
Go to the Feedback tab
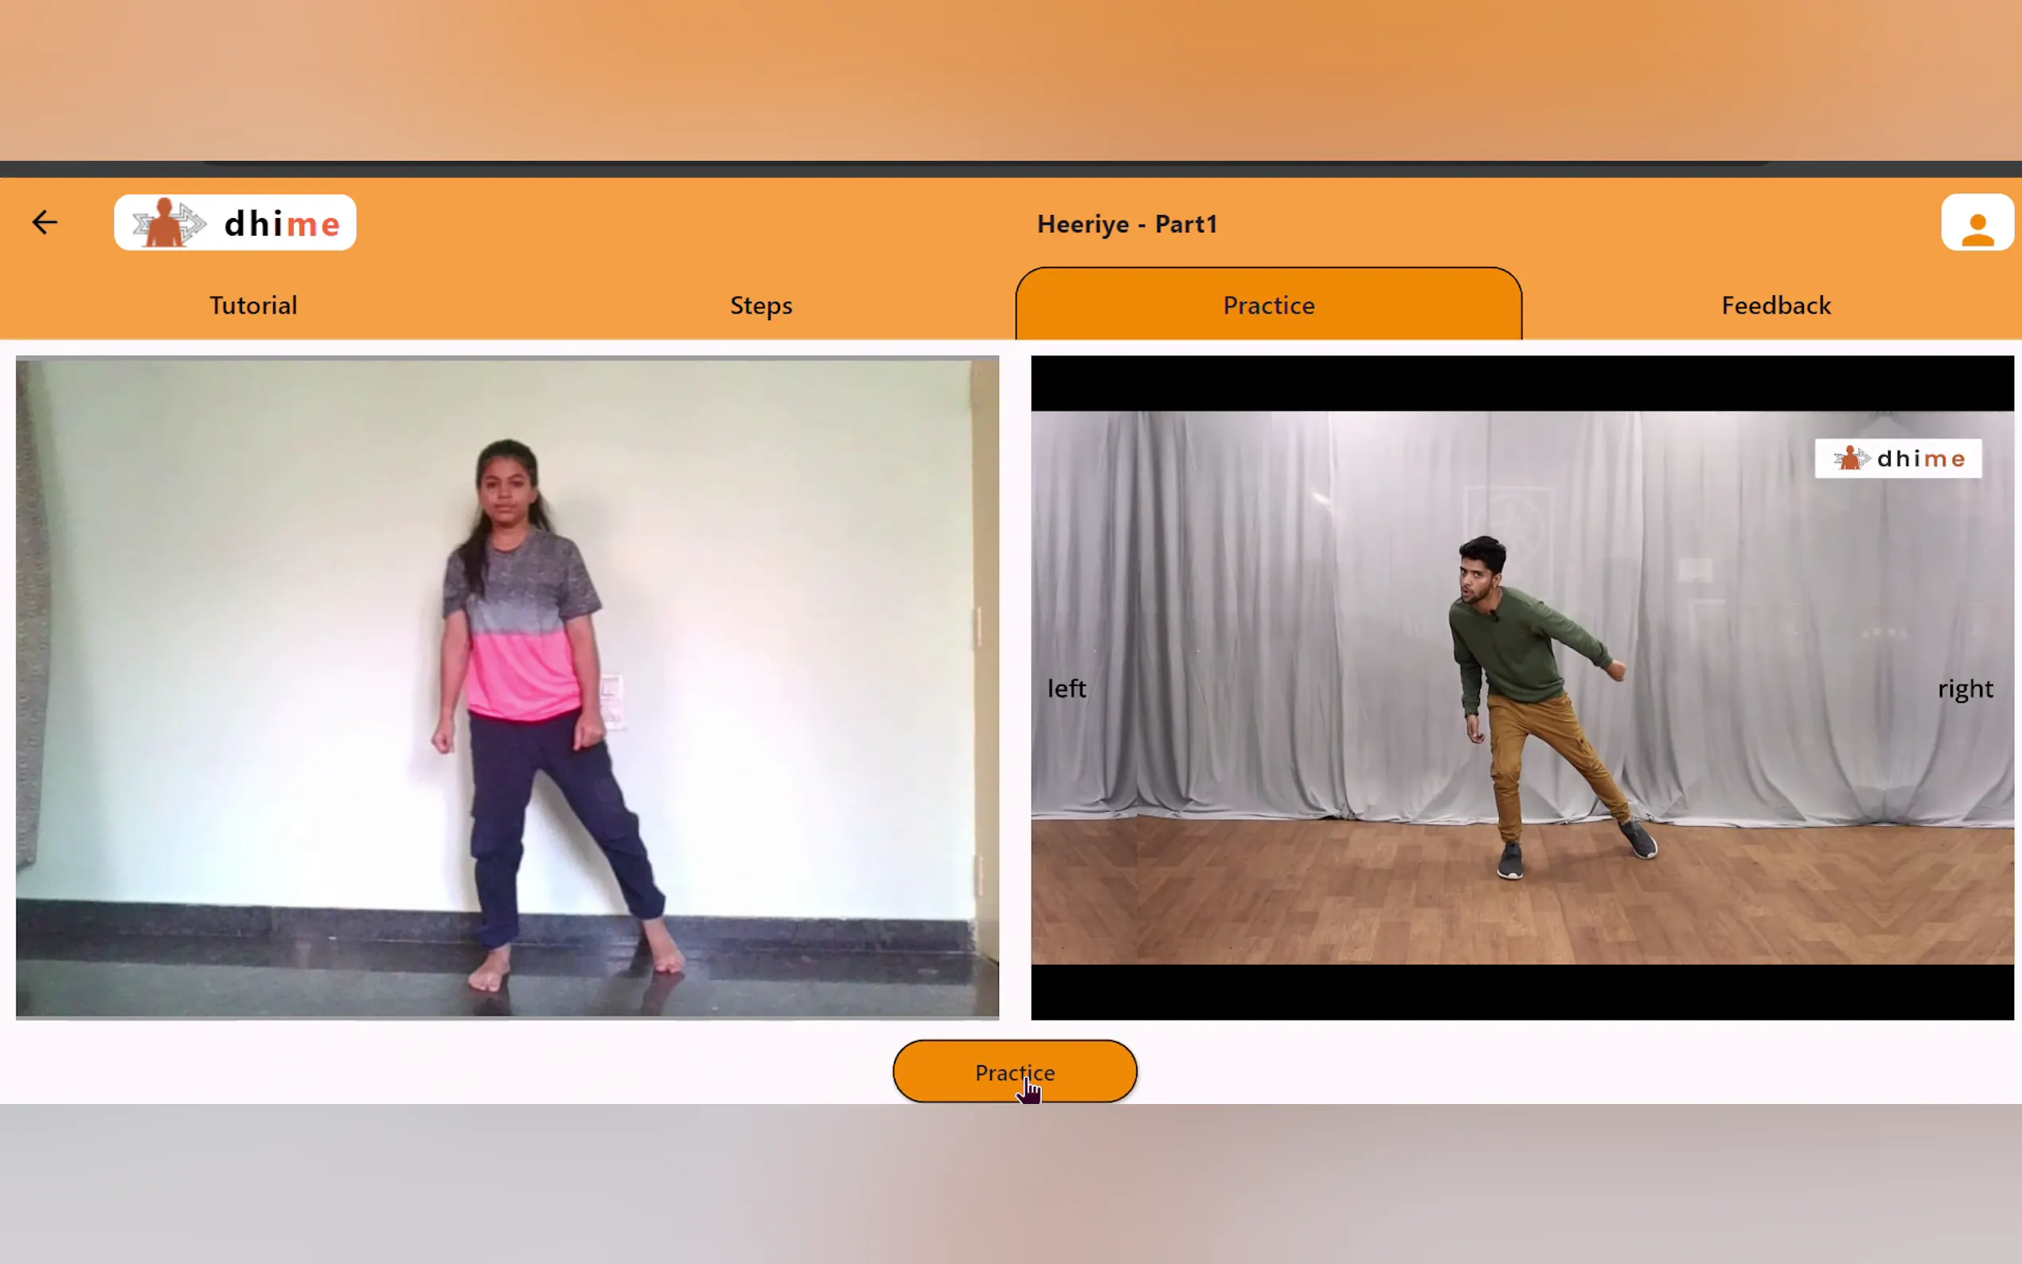coord(1775,305)
